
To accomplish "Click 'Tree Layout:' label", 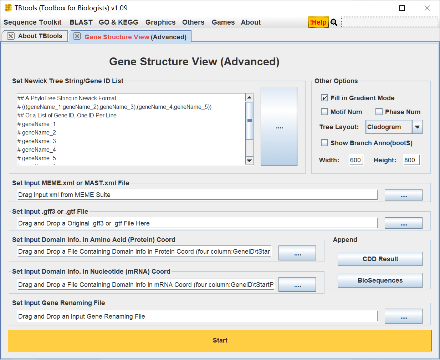I will (339, 127).
